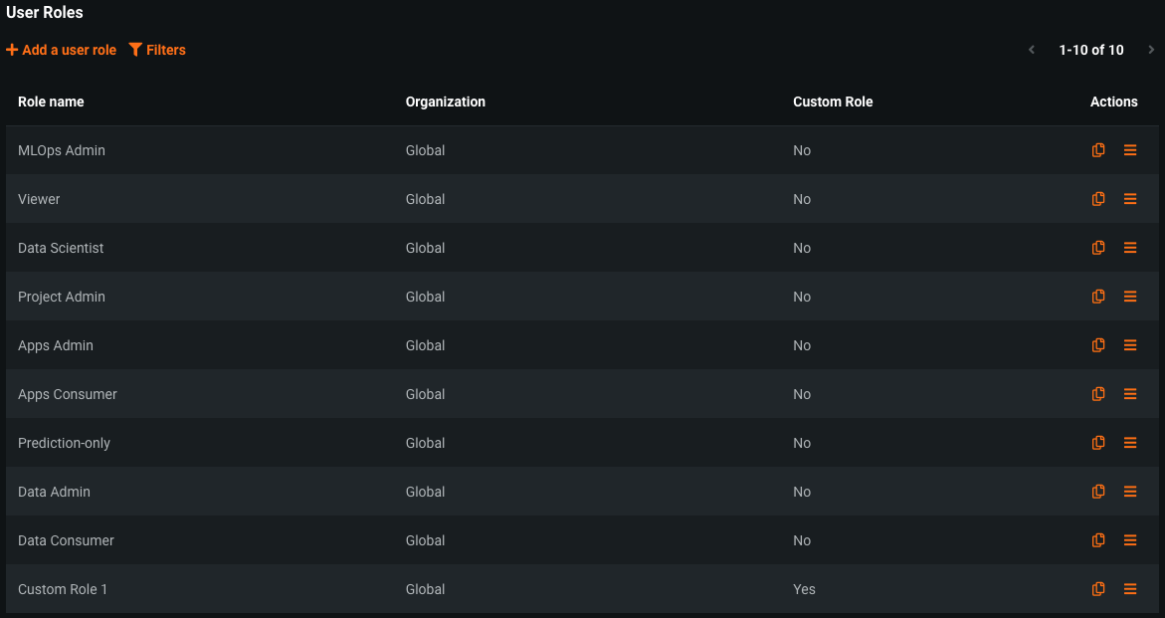Open the Data Consumer actions menu
Image resolution: width=1165 pixels, height=618 pixels.
[x=1130, y=540]
